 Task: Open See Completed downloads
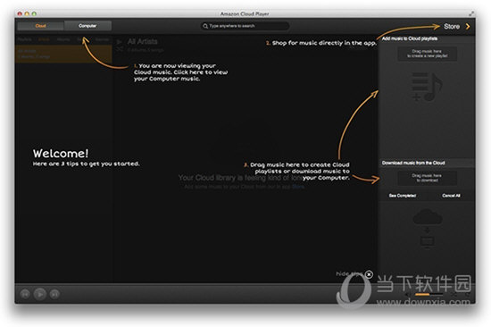pos(403,196)
